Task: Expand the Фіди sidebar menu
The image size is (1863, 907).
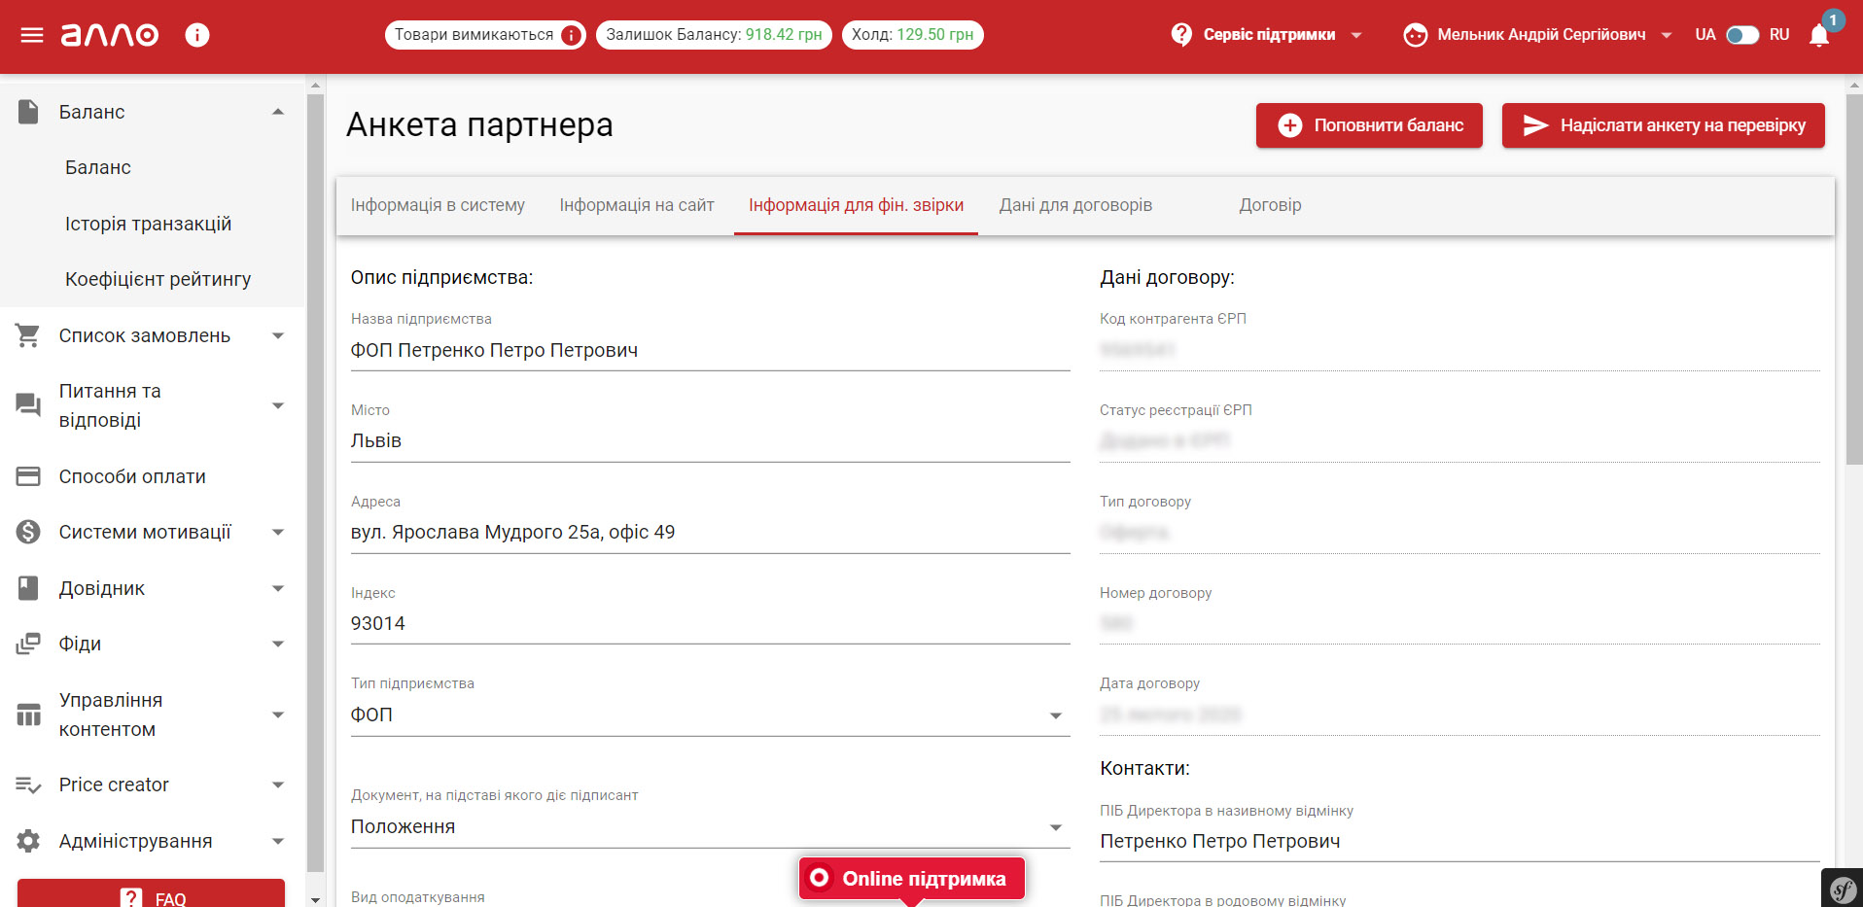Action: point(278,644)
